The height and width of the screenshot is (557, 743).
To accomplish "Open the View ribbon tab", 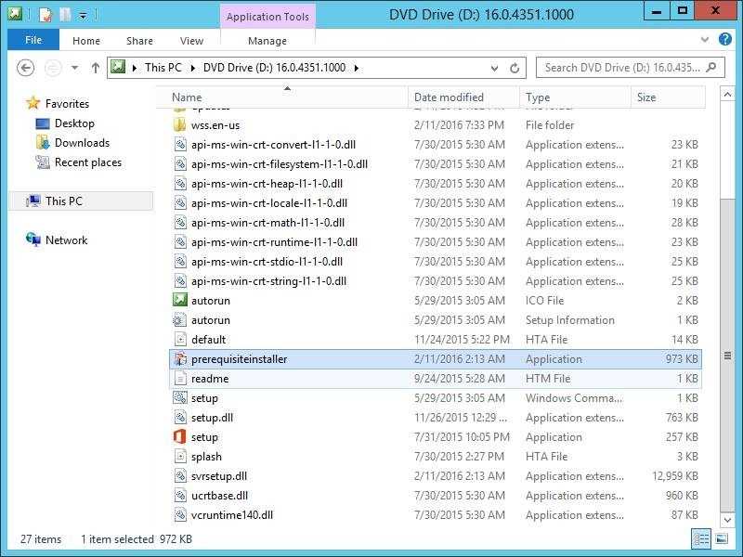I will (x=191, y=41).
